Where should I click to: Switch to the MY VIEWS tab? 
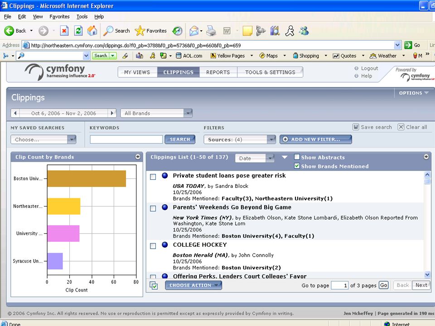[x=137, y=72]
